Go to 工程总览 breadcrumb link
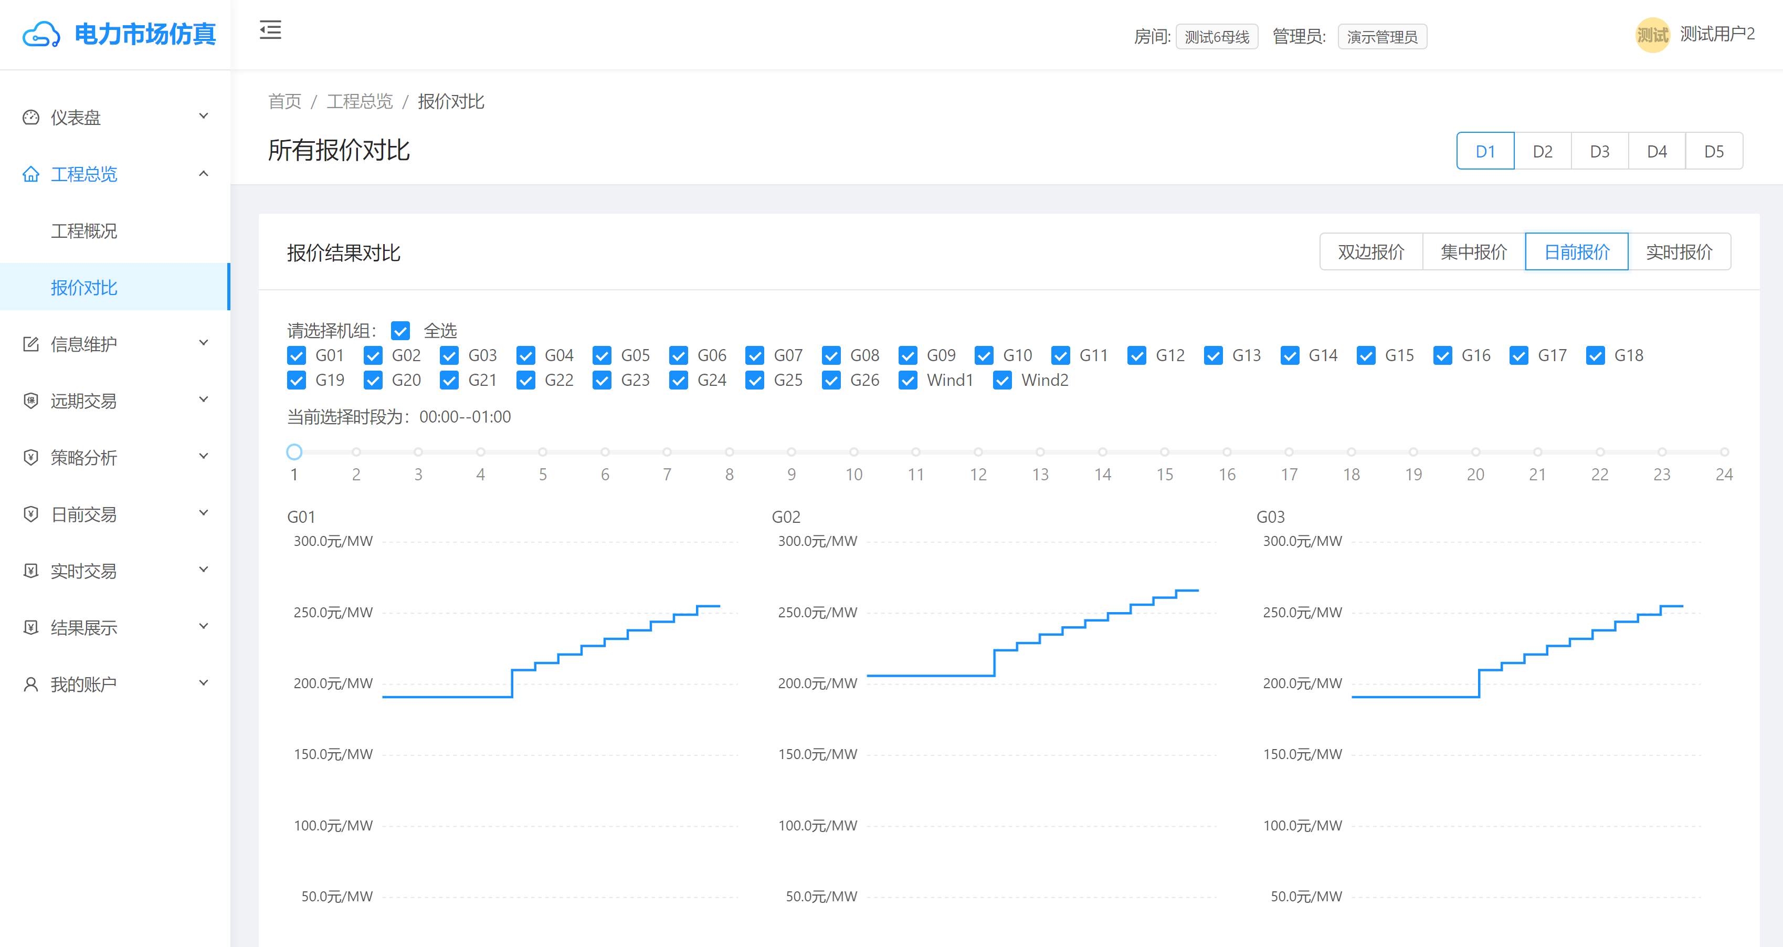The width and height of the screenshot is (1783, 947). pyautogui.click(x=359, y=102)
